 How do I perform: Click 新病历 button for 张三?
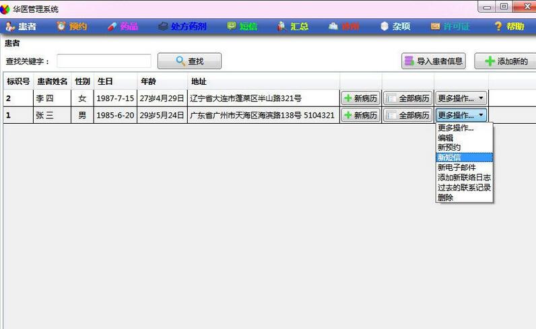click(361, 115)
